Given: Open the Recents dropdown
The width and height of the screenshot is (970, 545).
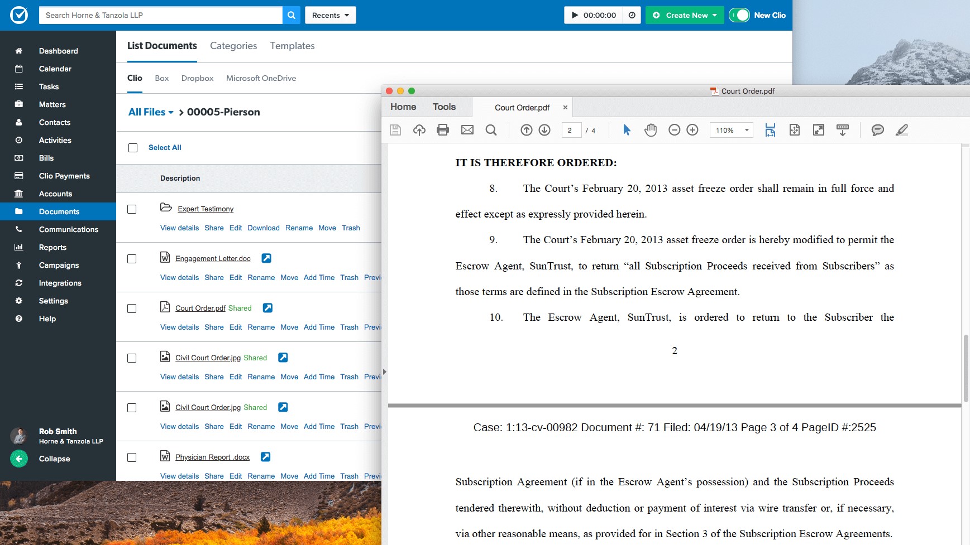Looking at the screenshot, I should coord(330,15).
